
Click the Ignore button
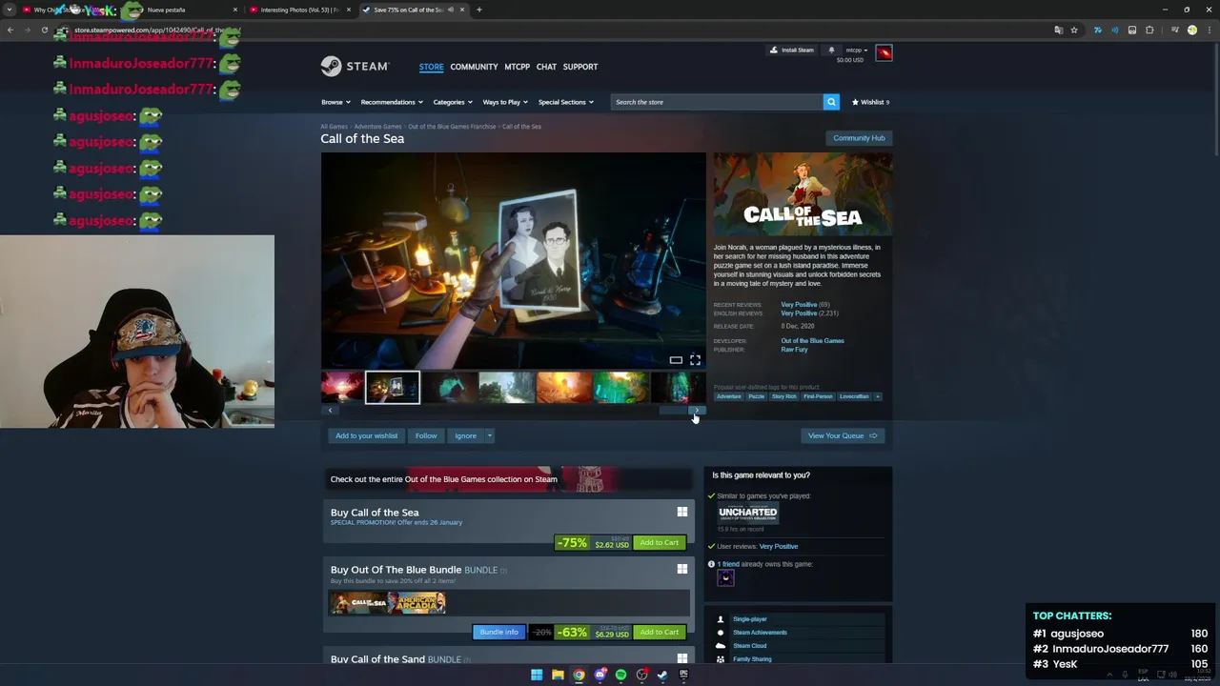(x=465, y=435)
